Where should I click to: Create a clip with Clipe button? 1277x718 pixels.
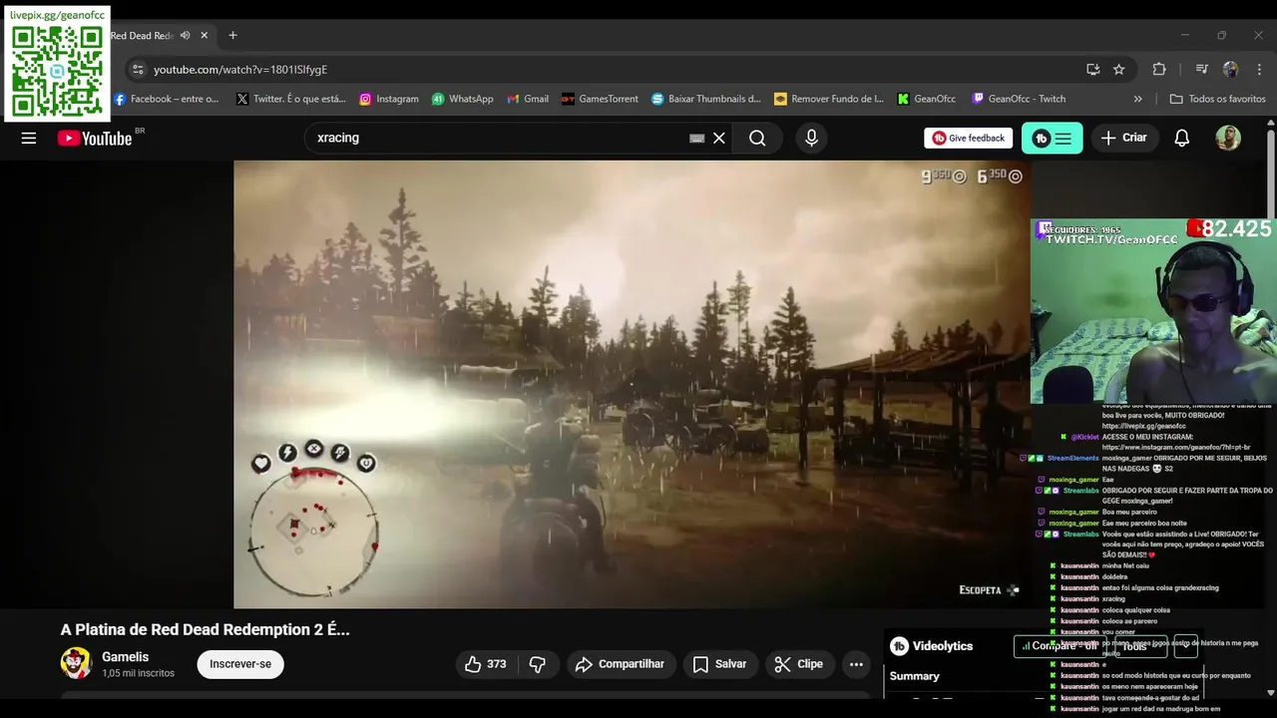(x=799, y=664)
